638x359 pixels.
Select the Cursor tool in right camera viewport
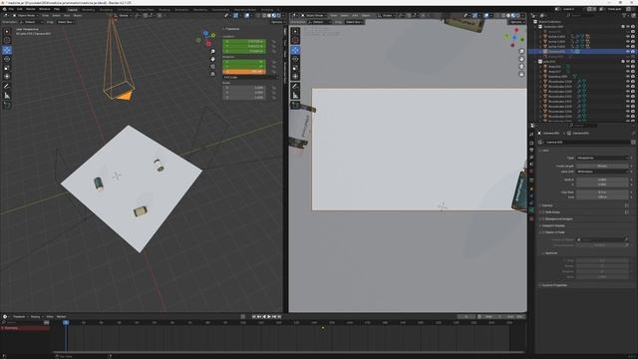tap(295, 40)
